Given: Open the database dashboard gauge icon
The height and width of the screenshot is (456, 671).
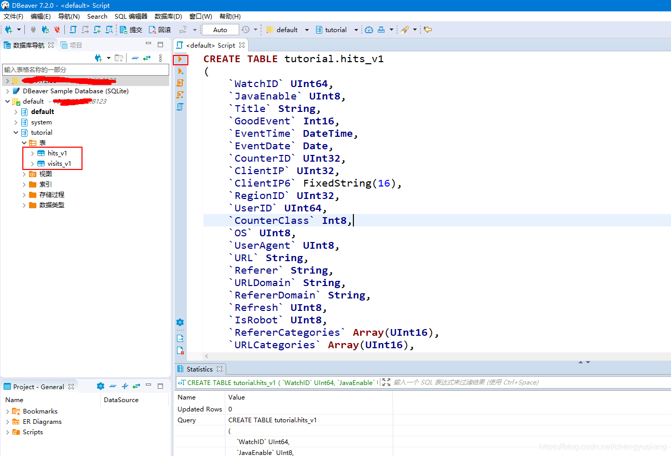Looking at the screenshot, I should point(369,30).
